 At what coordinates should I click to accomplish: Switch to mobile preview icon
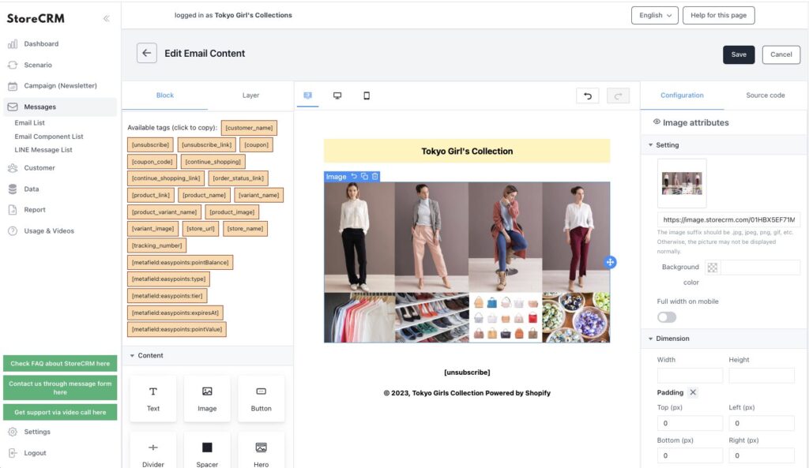[x=367, y=95]
